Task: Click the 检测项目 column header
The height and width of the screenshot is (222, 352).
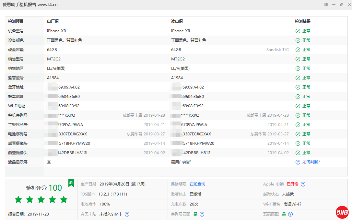Action: coord(16,21)
